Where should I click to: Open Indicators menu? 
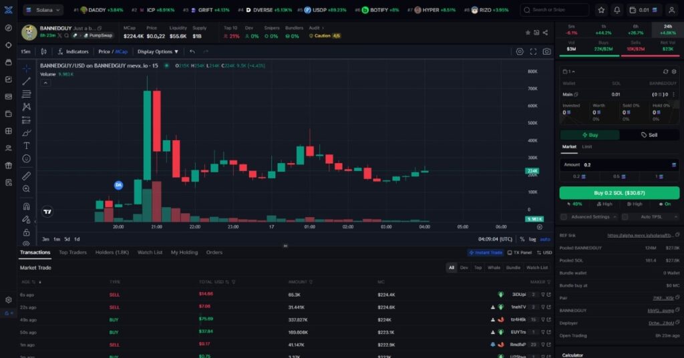click(x=73, y=51)
